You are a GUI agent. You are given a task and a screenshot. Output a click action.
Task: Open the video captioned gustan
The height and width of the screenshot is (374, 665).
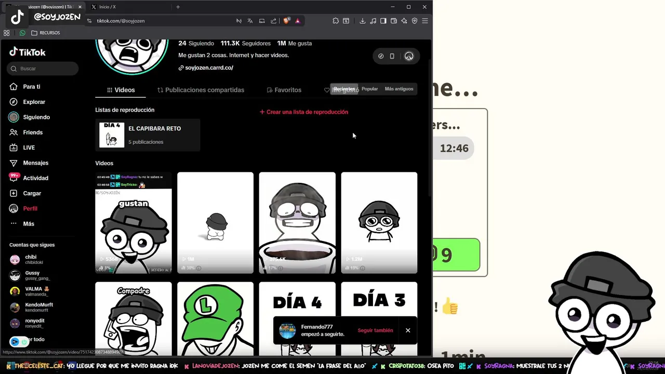134,223
